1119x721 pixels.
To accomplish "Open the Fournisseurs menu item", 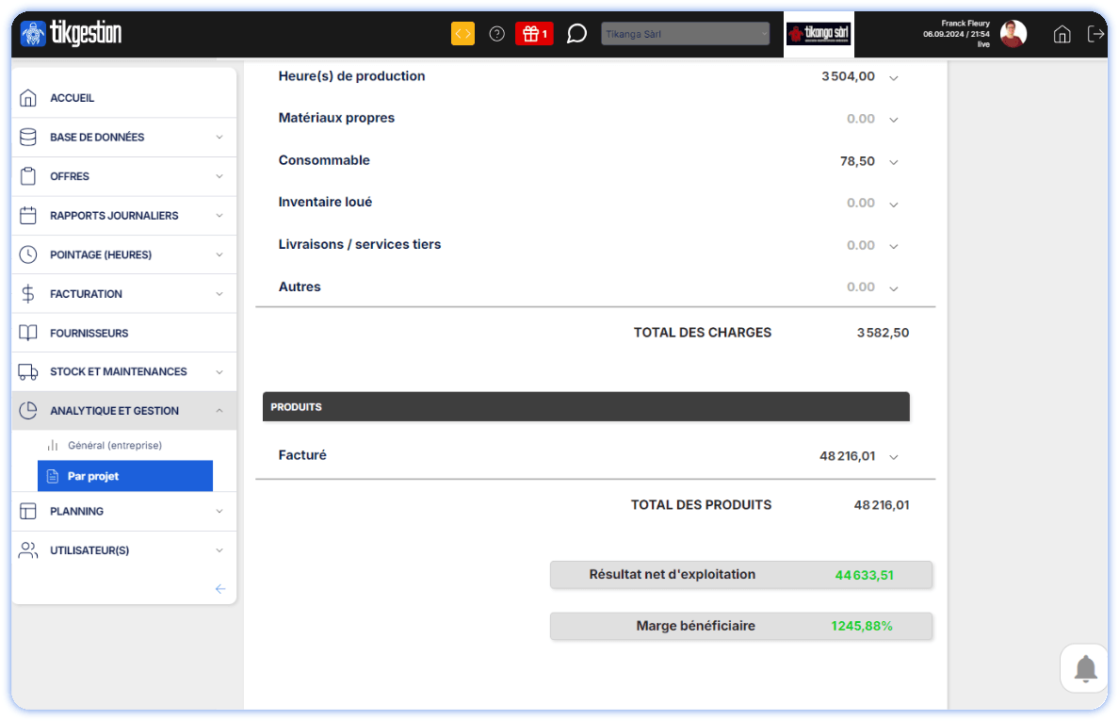I will (x=89, y=333).
